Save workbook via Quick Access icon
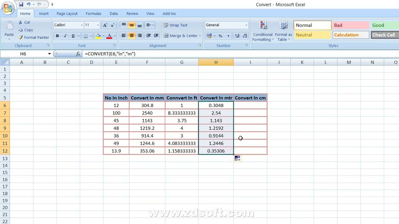399x224 pixels. (21, 4)
